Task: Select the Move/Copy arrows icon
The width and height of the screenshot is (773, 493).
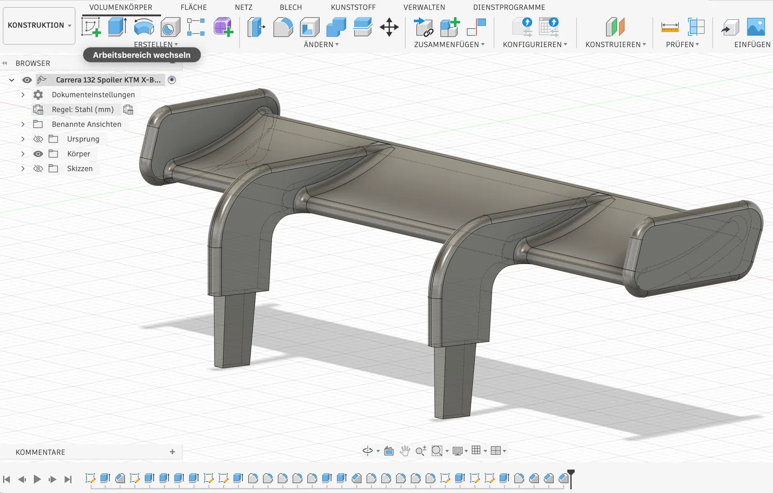Action: (389, 27)
